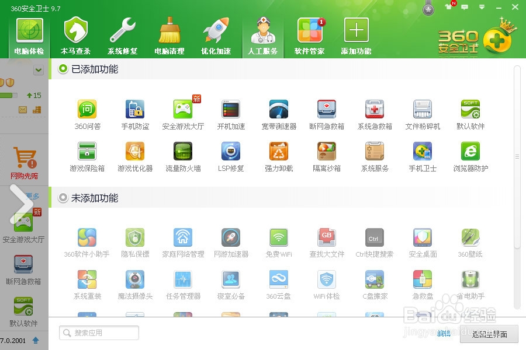Open the 游戏保险箱 tool
Image resolution: width=526 pixels, height=350 pixels.
click(87, 157)
